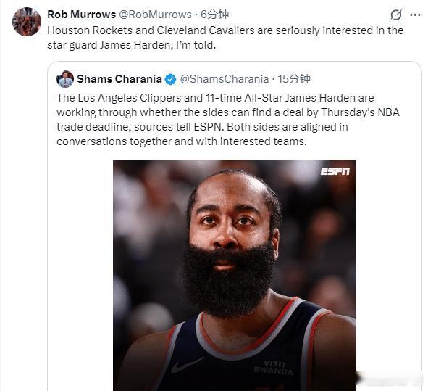The height and width of the screenshot is (391, 428).
Task: Open Shams Charania display name
Action: point(119,79)
